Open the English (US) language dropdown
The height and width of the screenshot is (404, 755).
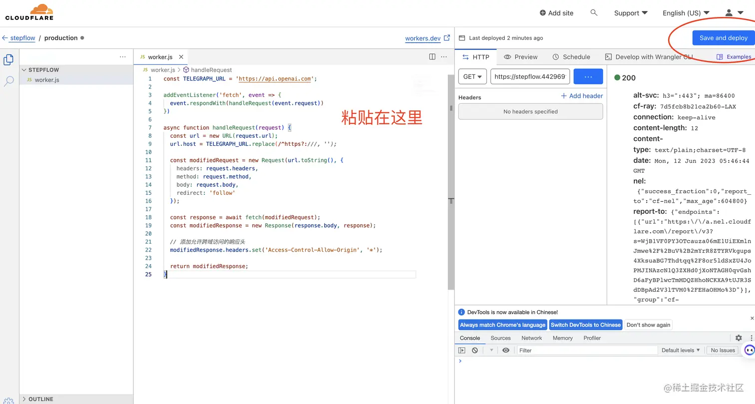(686, 13)
